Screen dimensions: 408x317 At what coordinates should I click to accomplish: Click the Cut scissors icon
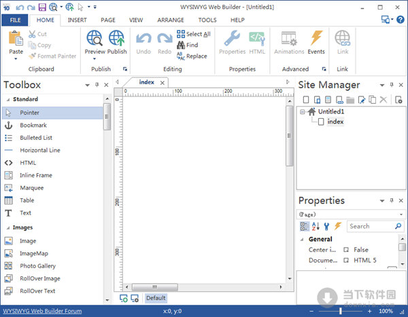pyautogui.click(x=32, y=34)
